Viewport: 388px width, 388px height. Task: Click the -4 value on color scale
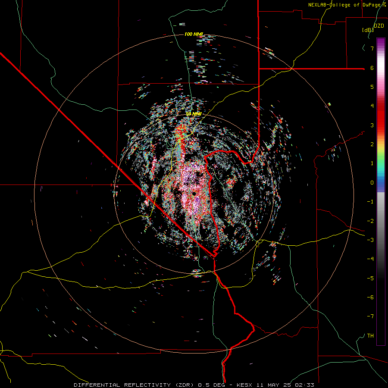pyautogui.click(x=370, y=259)
